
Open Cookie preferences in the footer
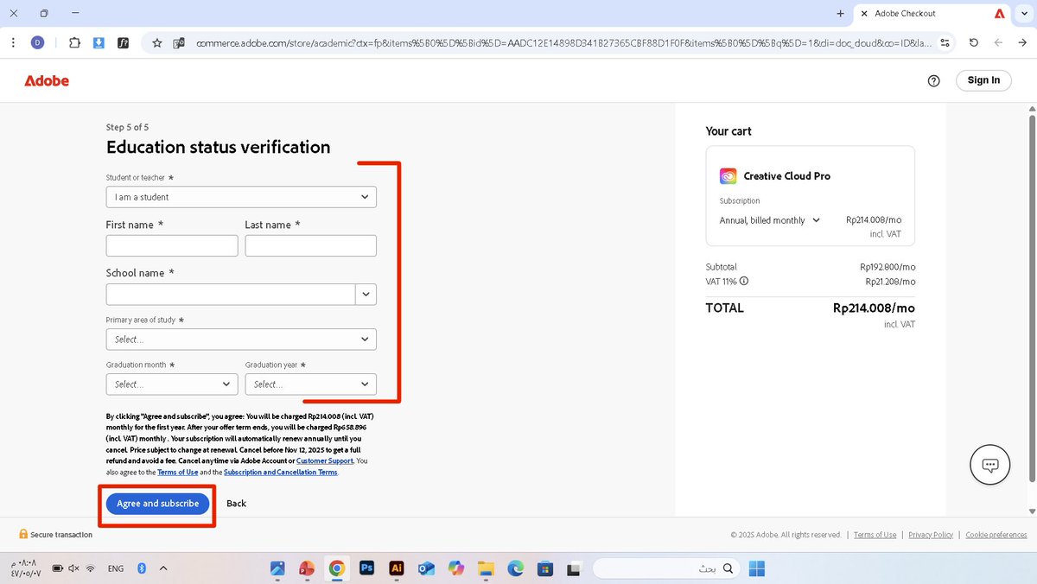[996, 535]
